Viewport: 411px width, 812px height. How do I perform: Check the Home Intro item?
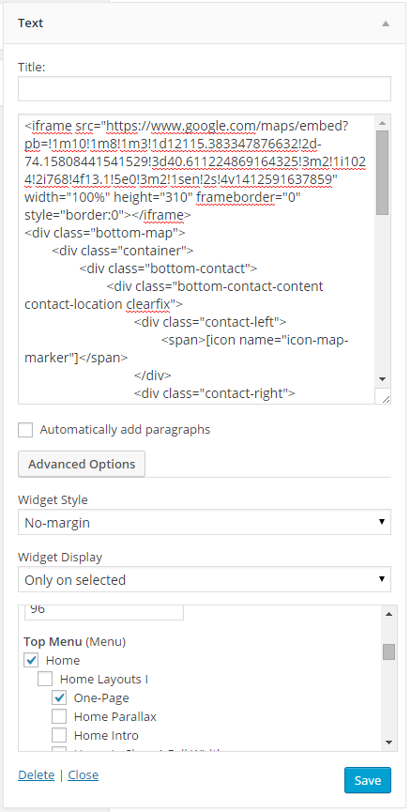pyautogui.click(x=59, y=735)
